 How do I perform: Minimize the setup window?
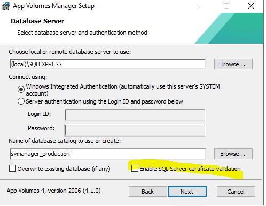(x=202, y=6)
